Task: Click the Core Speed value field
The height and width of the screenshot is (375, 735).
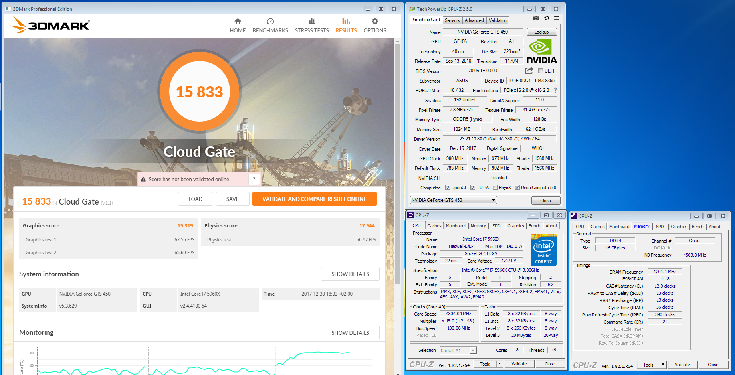Action: coord(458,314)
